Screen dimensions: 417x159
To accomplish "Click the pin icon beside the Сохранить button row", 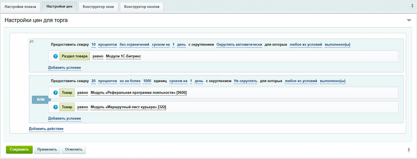I will pos(409,150).
